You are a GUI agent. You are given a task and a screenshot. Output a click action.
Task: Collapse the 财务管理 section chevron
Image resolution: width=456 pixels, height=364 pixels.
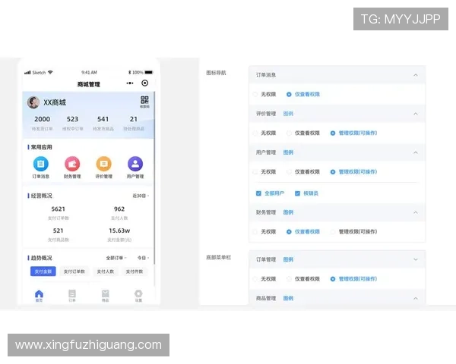coord(416,212)
